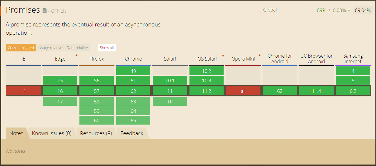Click the red asterisk next to Edge
376x166 pixels.
pos(76,56)
